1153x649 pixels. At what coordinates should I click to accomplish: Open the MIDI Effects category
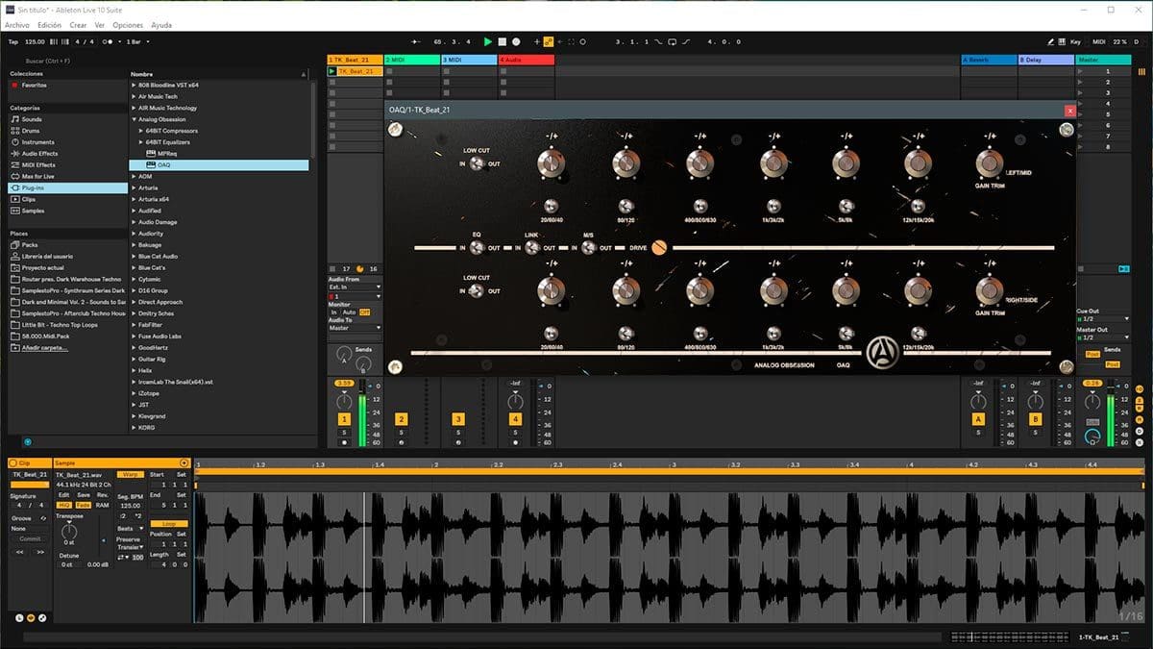pos(38,165)
